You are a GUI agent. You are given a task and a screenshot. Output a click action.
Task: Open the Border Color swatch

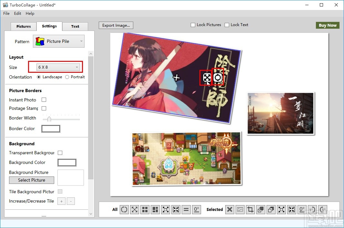click(x=51, y=128)
